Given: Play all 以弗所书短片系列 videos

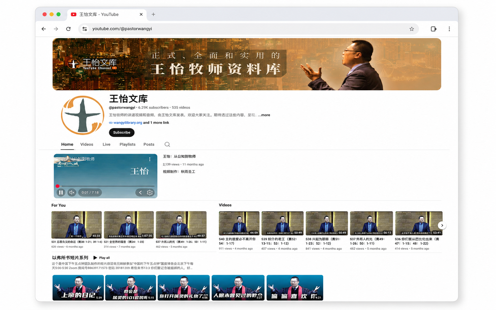Looking at the screenshot, I should 102,258.
